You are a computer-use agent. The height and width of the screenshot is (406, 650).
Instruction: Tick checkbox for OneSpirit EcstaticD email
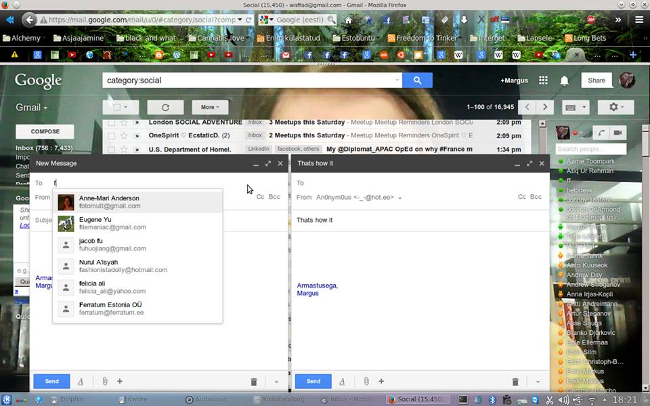111,135
